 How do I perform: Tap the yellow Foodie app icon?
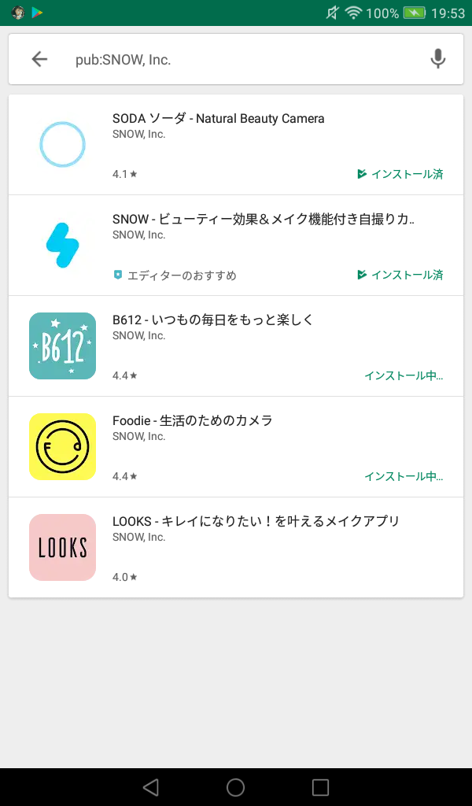tap(62, 446)
